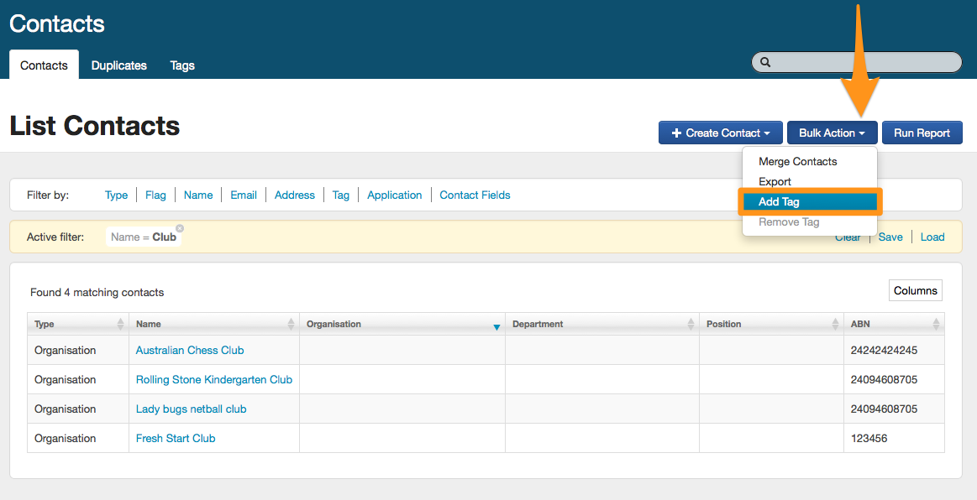The image size is (977, 500).
Task: Select Merge Contacts menu option
Action: click(797, 161)
